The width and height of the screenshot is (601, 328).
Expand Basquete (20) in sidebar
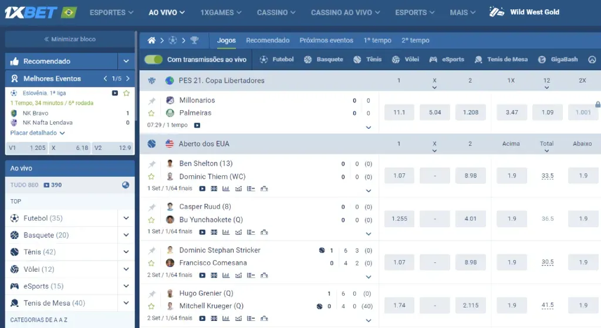[x=126, y=235]
